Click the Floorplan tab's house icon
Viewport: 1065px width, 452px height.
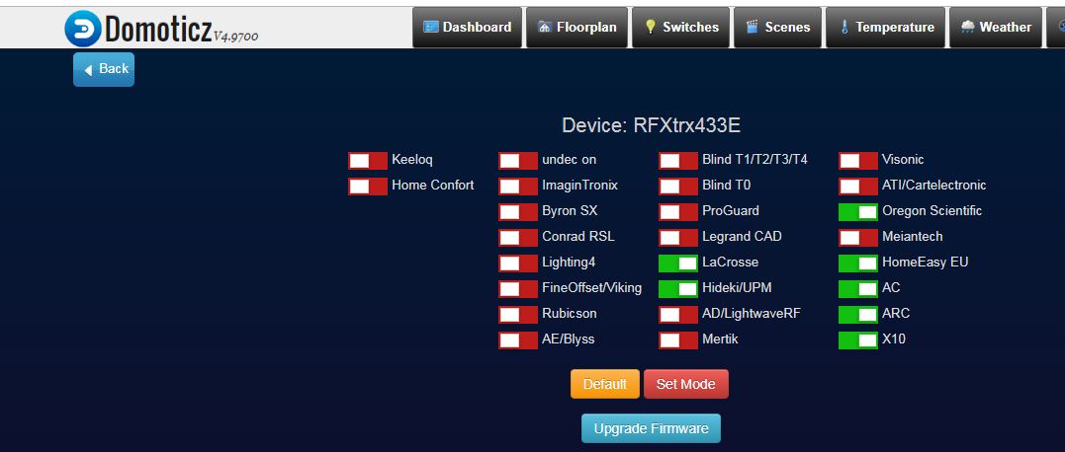tap(544, 27)
